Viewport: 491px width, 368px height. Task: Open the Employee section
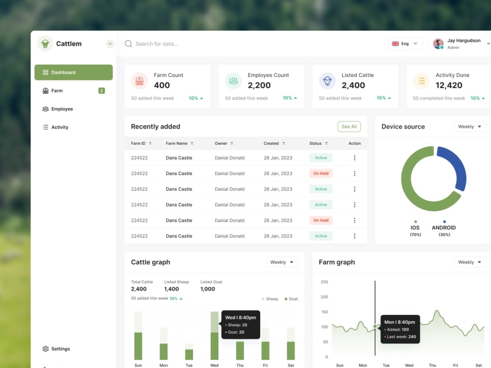coord(74,109)
